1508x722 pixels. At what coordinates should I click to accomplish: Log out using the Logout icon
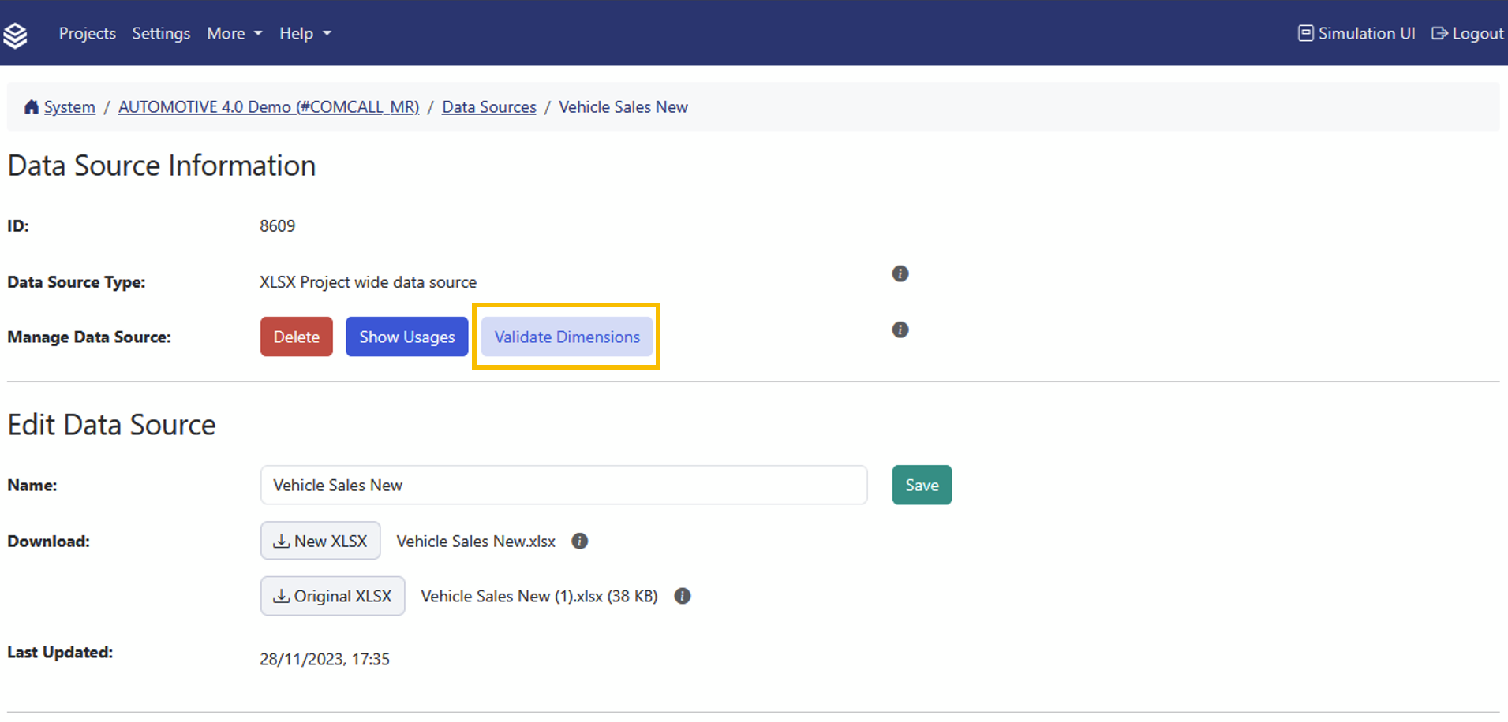pos(1440,33)
